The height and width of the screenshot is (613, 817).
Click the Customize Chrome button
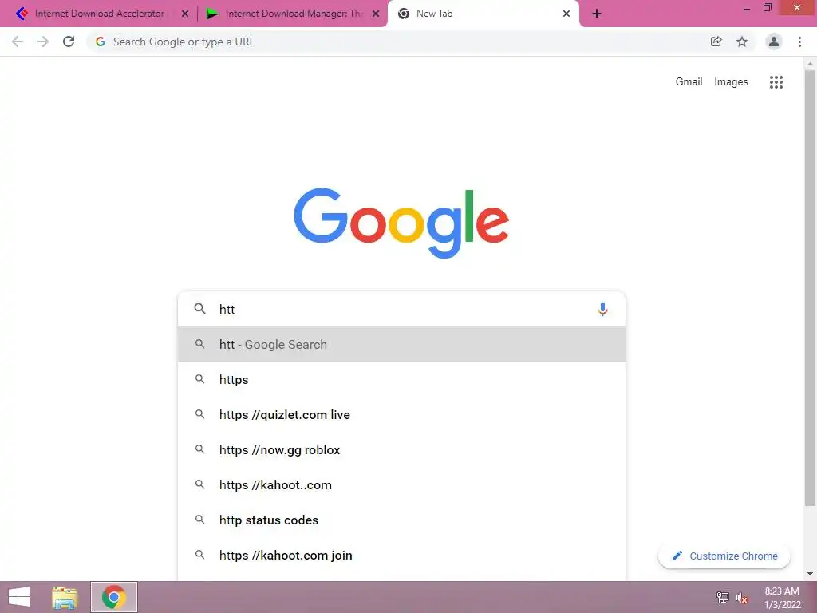[724, 556]
